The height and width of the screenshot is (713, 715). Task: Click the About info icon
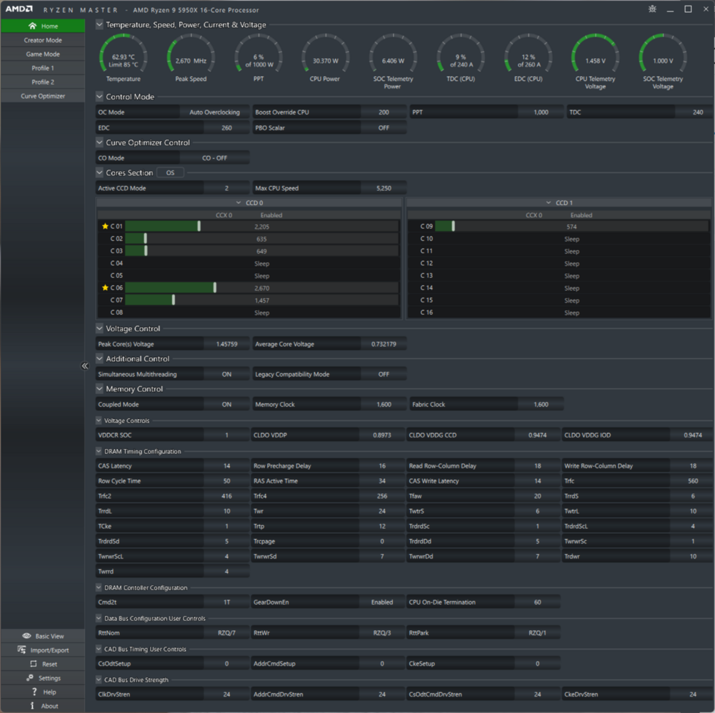click(32, 705)
